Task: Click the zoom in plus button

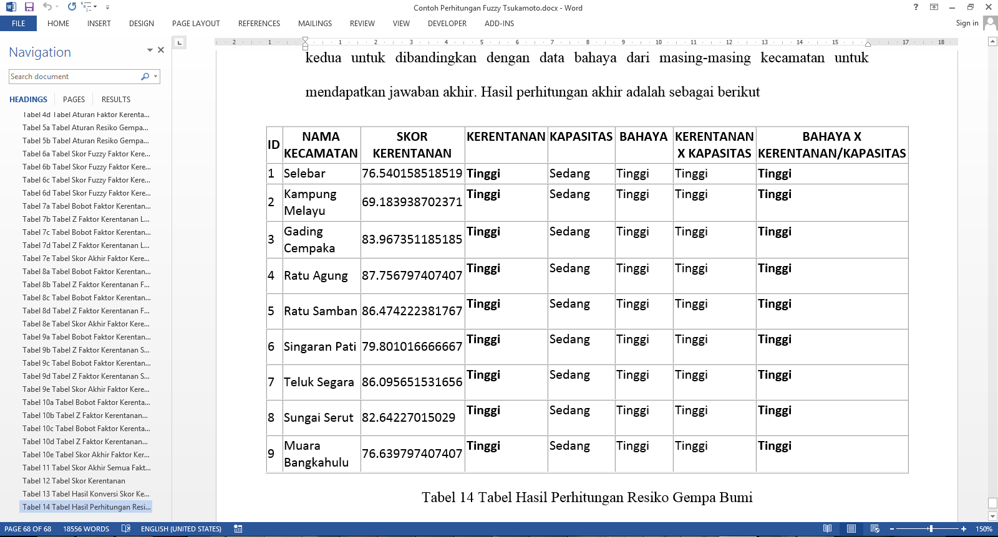Action: (x=964, y=529)
